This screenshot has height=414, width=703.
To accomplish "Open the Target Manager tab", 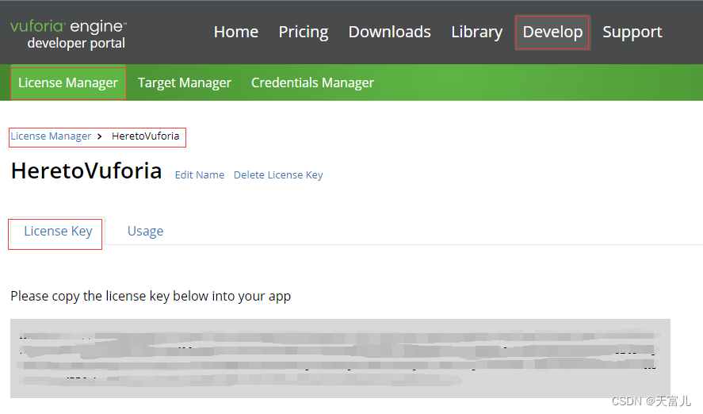I will [184, 83].
